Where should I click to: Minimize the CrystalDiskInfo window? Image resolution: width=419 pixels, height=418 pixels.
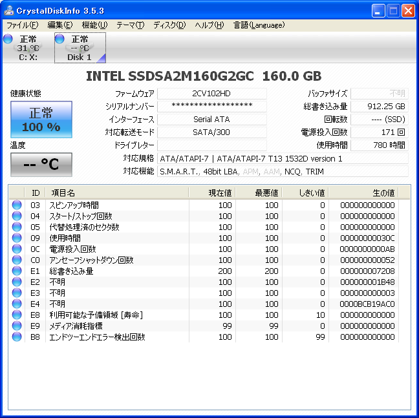(x=378, y=11)
